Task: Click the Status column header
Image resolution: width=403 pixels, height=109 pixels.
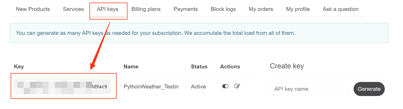Action: pyautogui.click(x=199, y=67)
